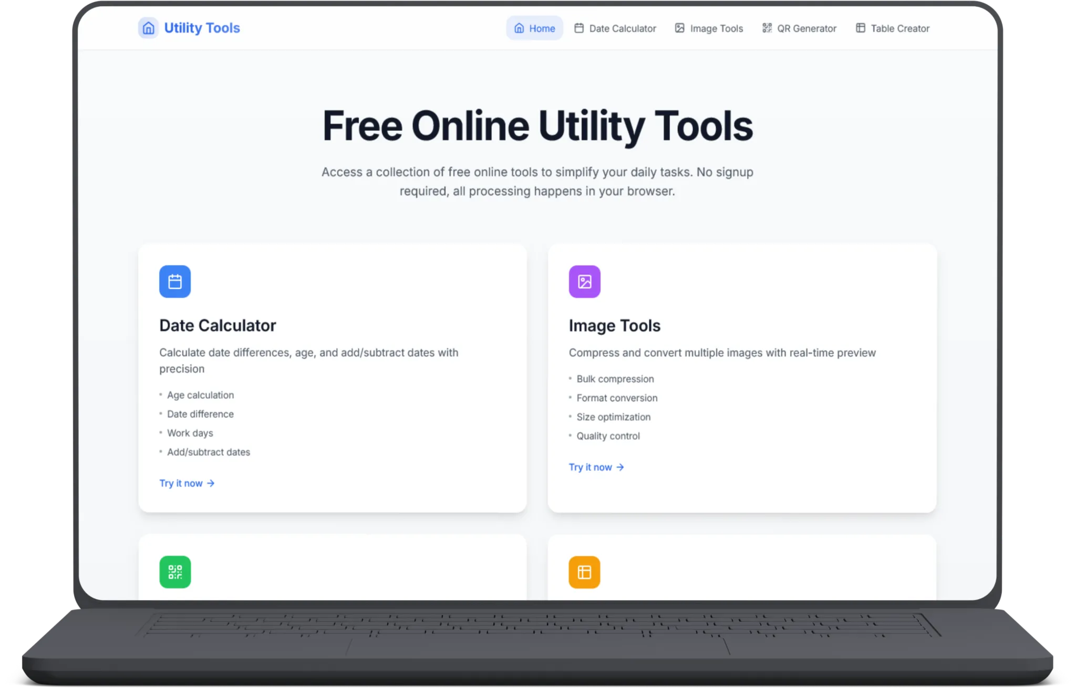
Task: Click the table icon in navigation bar
Action: point(860,28)
